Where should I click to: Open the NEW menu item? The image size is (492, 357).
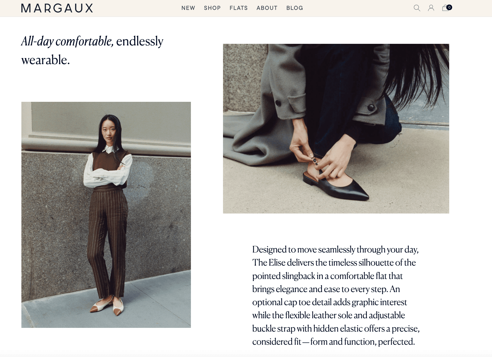click(x=188, y=8)
